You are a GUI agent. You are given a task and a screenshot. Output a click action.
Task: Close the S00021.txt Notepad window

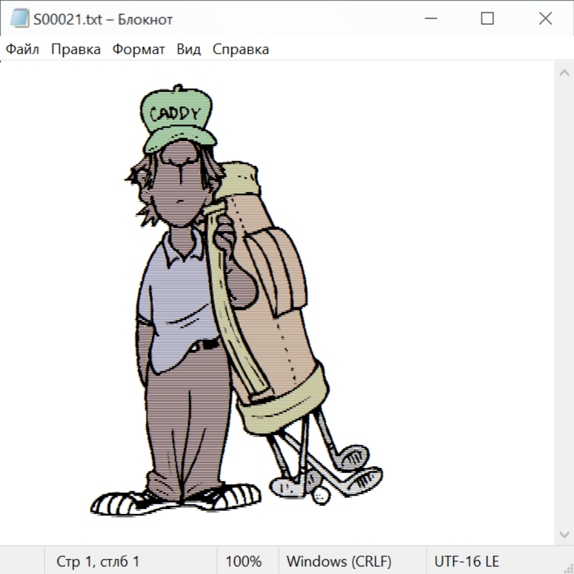[545, 19]
